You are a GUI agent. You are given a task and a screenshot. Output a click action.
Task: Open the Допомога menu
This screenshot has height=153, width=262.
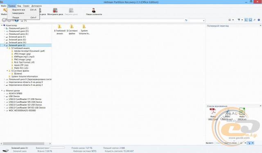point(36,6)
